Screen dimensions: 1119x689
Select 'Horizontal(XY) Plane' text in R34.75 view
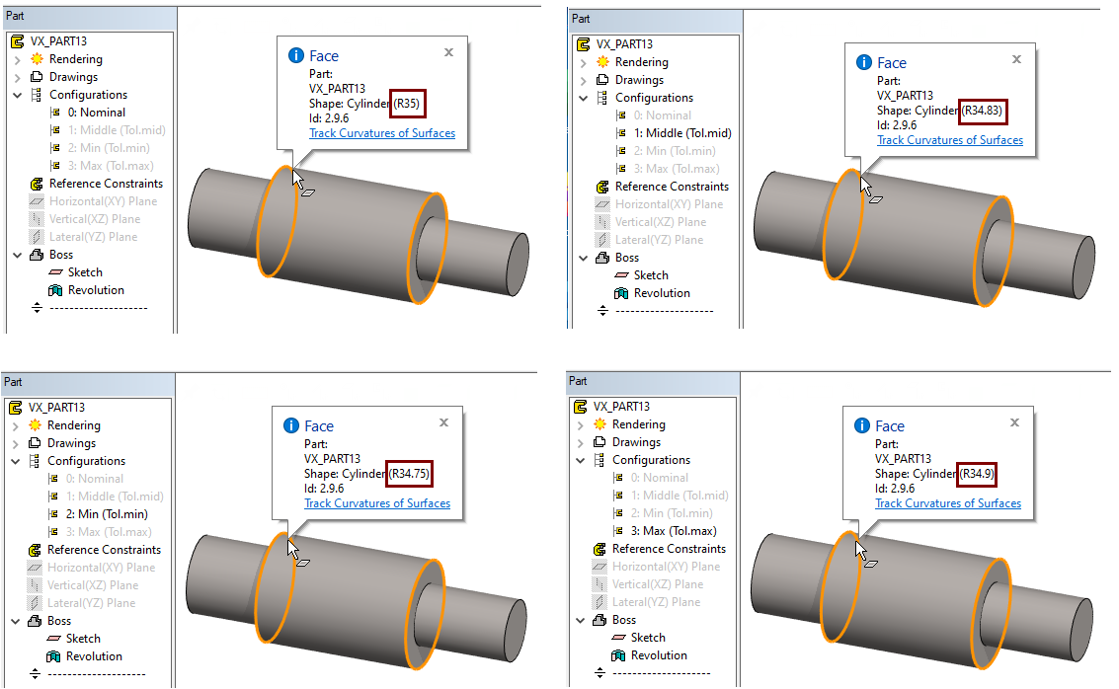click(x=102, y=568)
